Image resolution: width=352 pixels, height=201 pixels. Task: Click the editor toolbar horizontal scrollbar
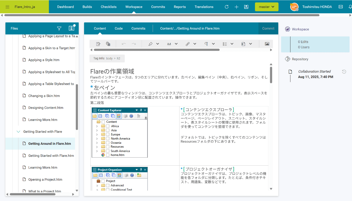coord(157,50)
